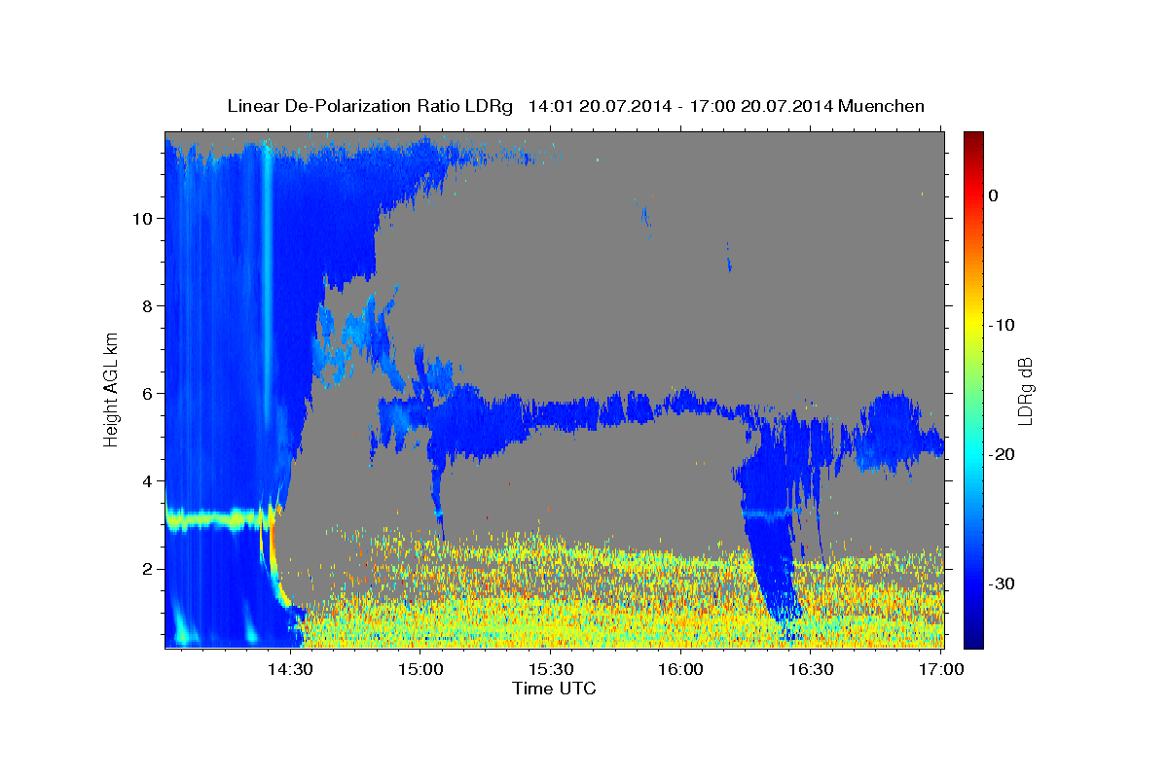Click the yellow melting layer band at 3 km
1168x778 pixels.
click(217, 520)
